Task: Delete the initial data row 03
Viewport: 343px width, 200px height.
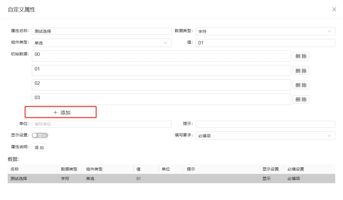Action: [x=301, y=100]
